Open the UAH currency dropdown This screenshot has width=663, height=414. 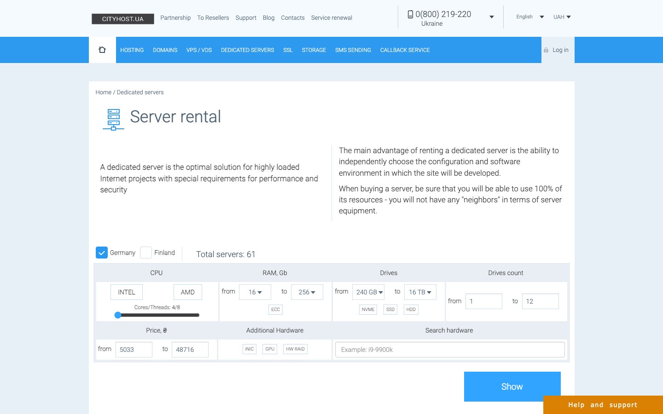(x=562, y=17)
